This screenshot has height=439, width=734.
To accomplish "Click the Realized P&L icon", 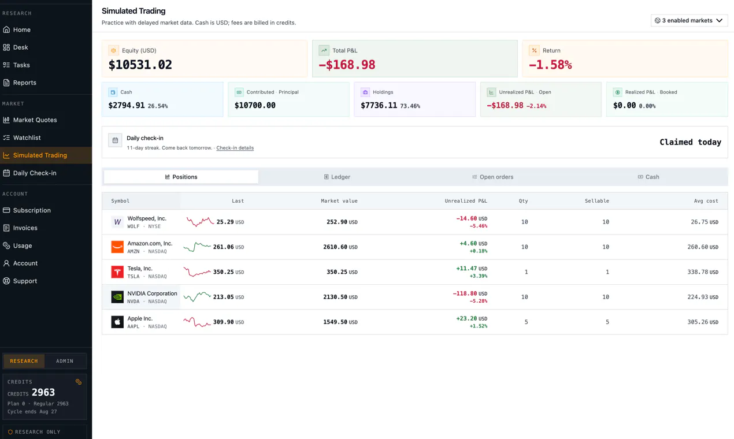I will point(617,92).
